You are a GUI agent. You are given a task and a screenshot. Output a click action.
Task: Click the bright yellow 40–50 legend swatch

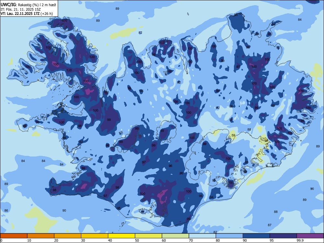coord(121,236)
